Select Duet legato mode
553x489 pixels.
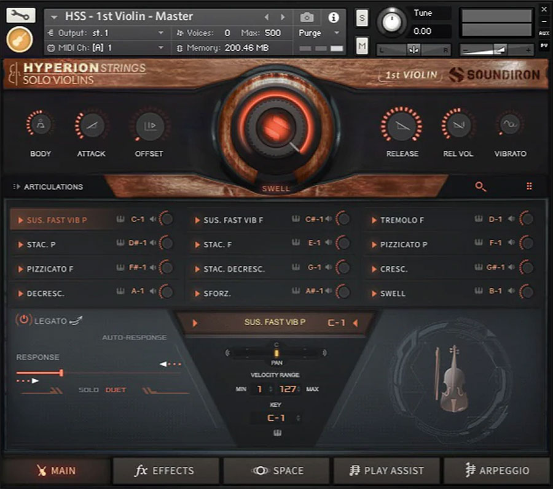coord(116,390)
